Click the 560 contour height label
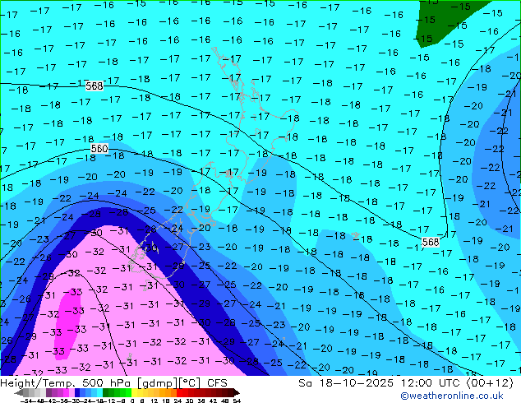 pos(99,148)
